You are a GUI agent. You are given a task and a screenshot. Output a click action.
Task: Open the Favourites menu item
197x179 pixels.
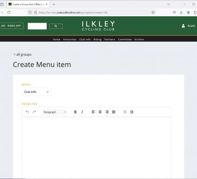coord(70,39)
